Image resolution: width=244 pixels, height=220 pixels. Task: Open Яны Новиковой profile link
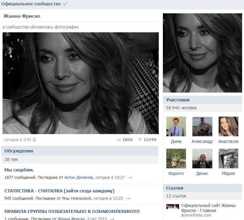click(x=77, y=199)
